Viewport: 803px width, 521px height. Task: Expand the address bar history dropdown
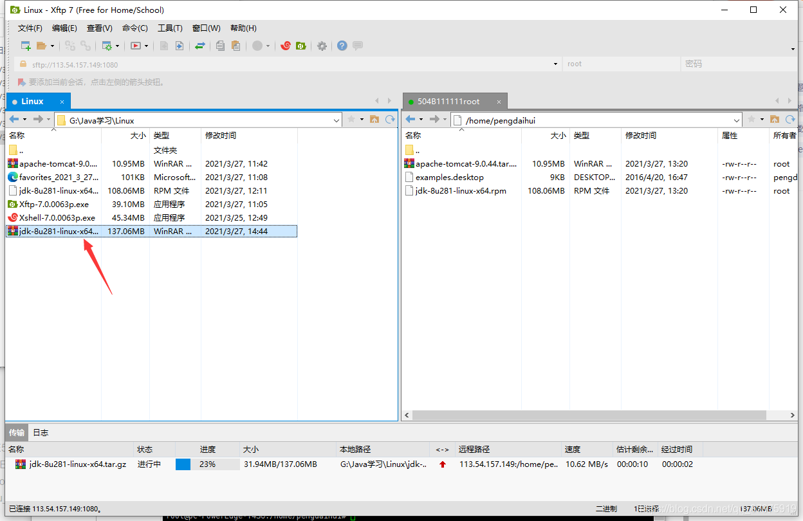tap(556, 64)
